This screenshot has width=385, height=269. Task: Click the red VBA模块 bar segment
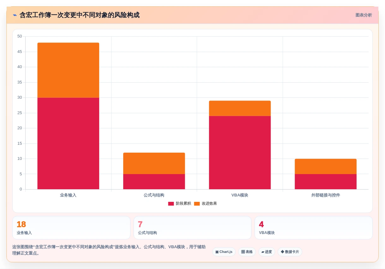tap(240, 153)
